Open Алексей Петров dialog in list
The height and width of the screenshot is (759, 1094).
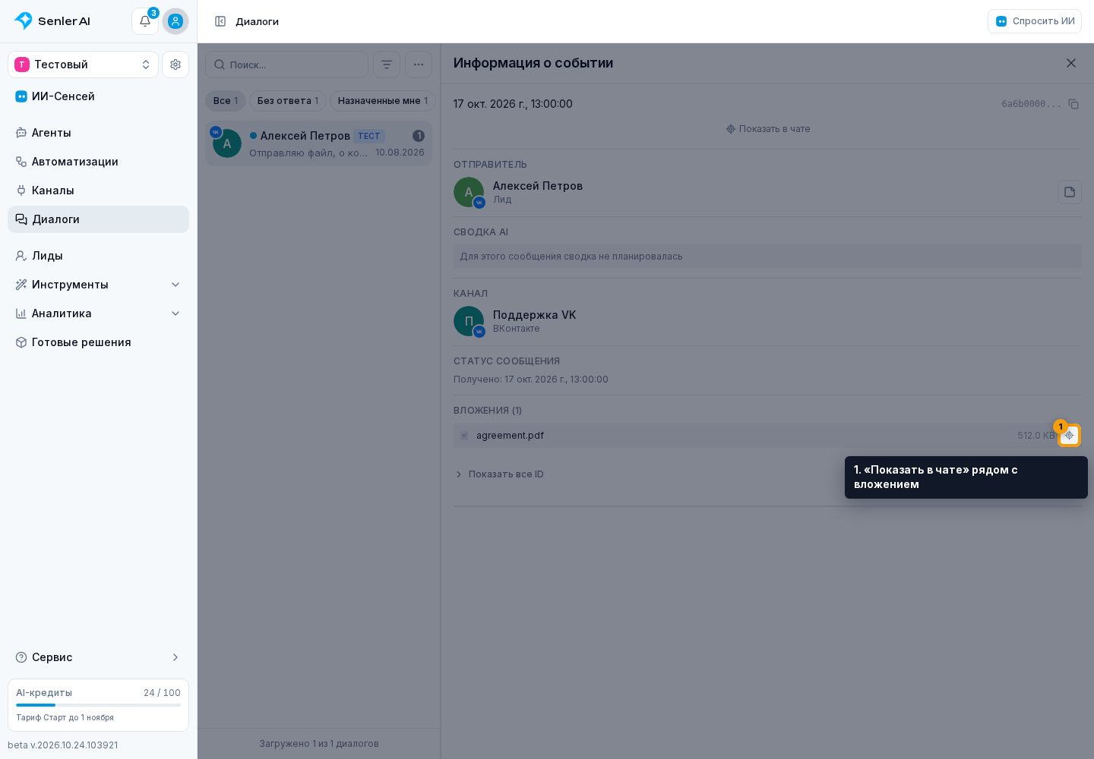click(318, 143)
